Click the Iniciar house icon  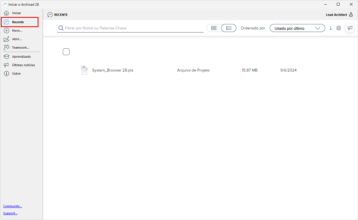[6, 13]
